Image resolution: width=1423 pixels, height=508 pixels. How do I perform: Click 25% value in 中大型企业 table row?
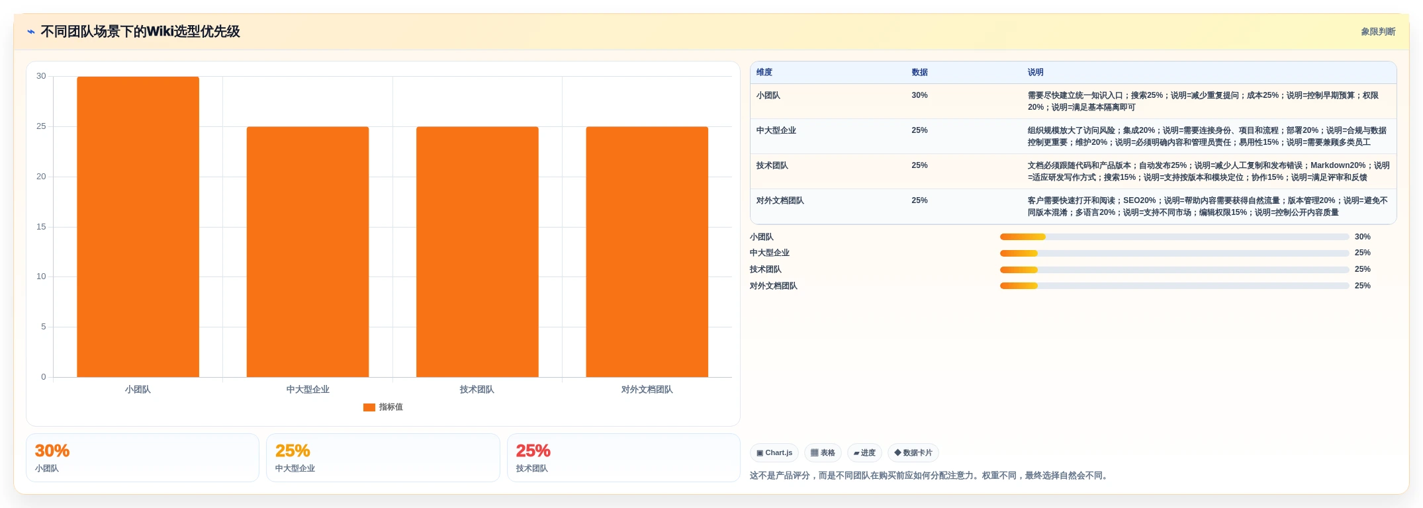click(x=919, y=130)
